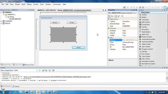Open the Find Results 1 tab

click(x=6, y=86)
